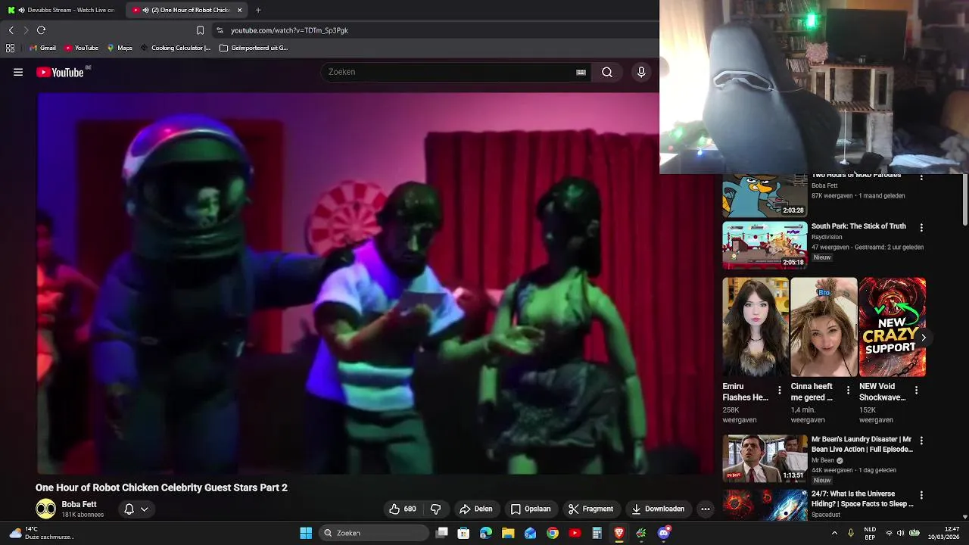
Task: Switch input language NLD BEP
Action: (871, 533)
